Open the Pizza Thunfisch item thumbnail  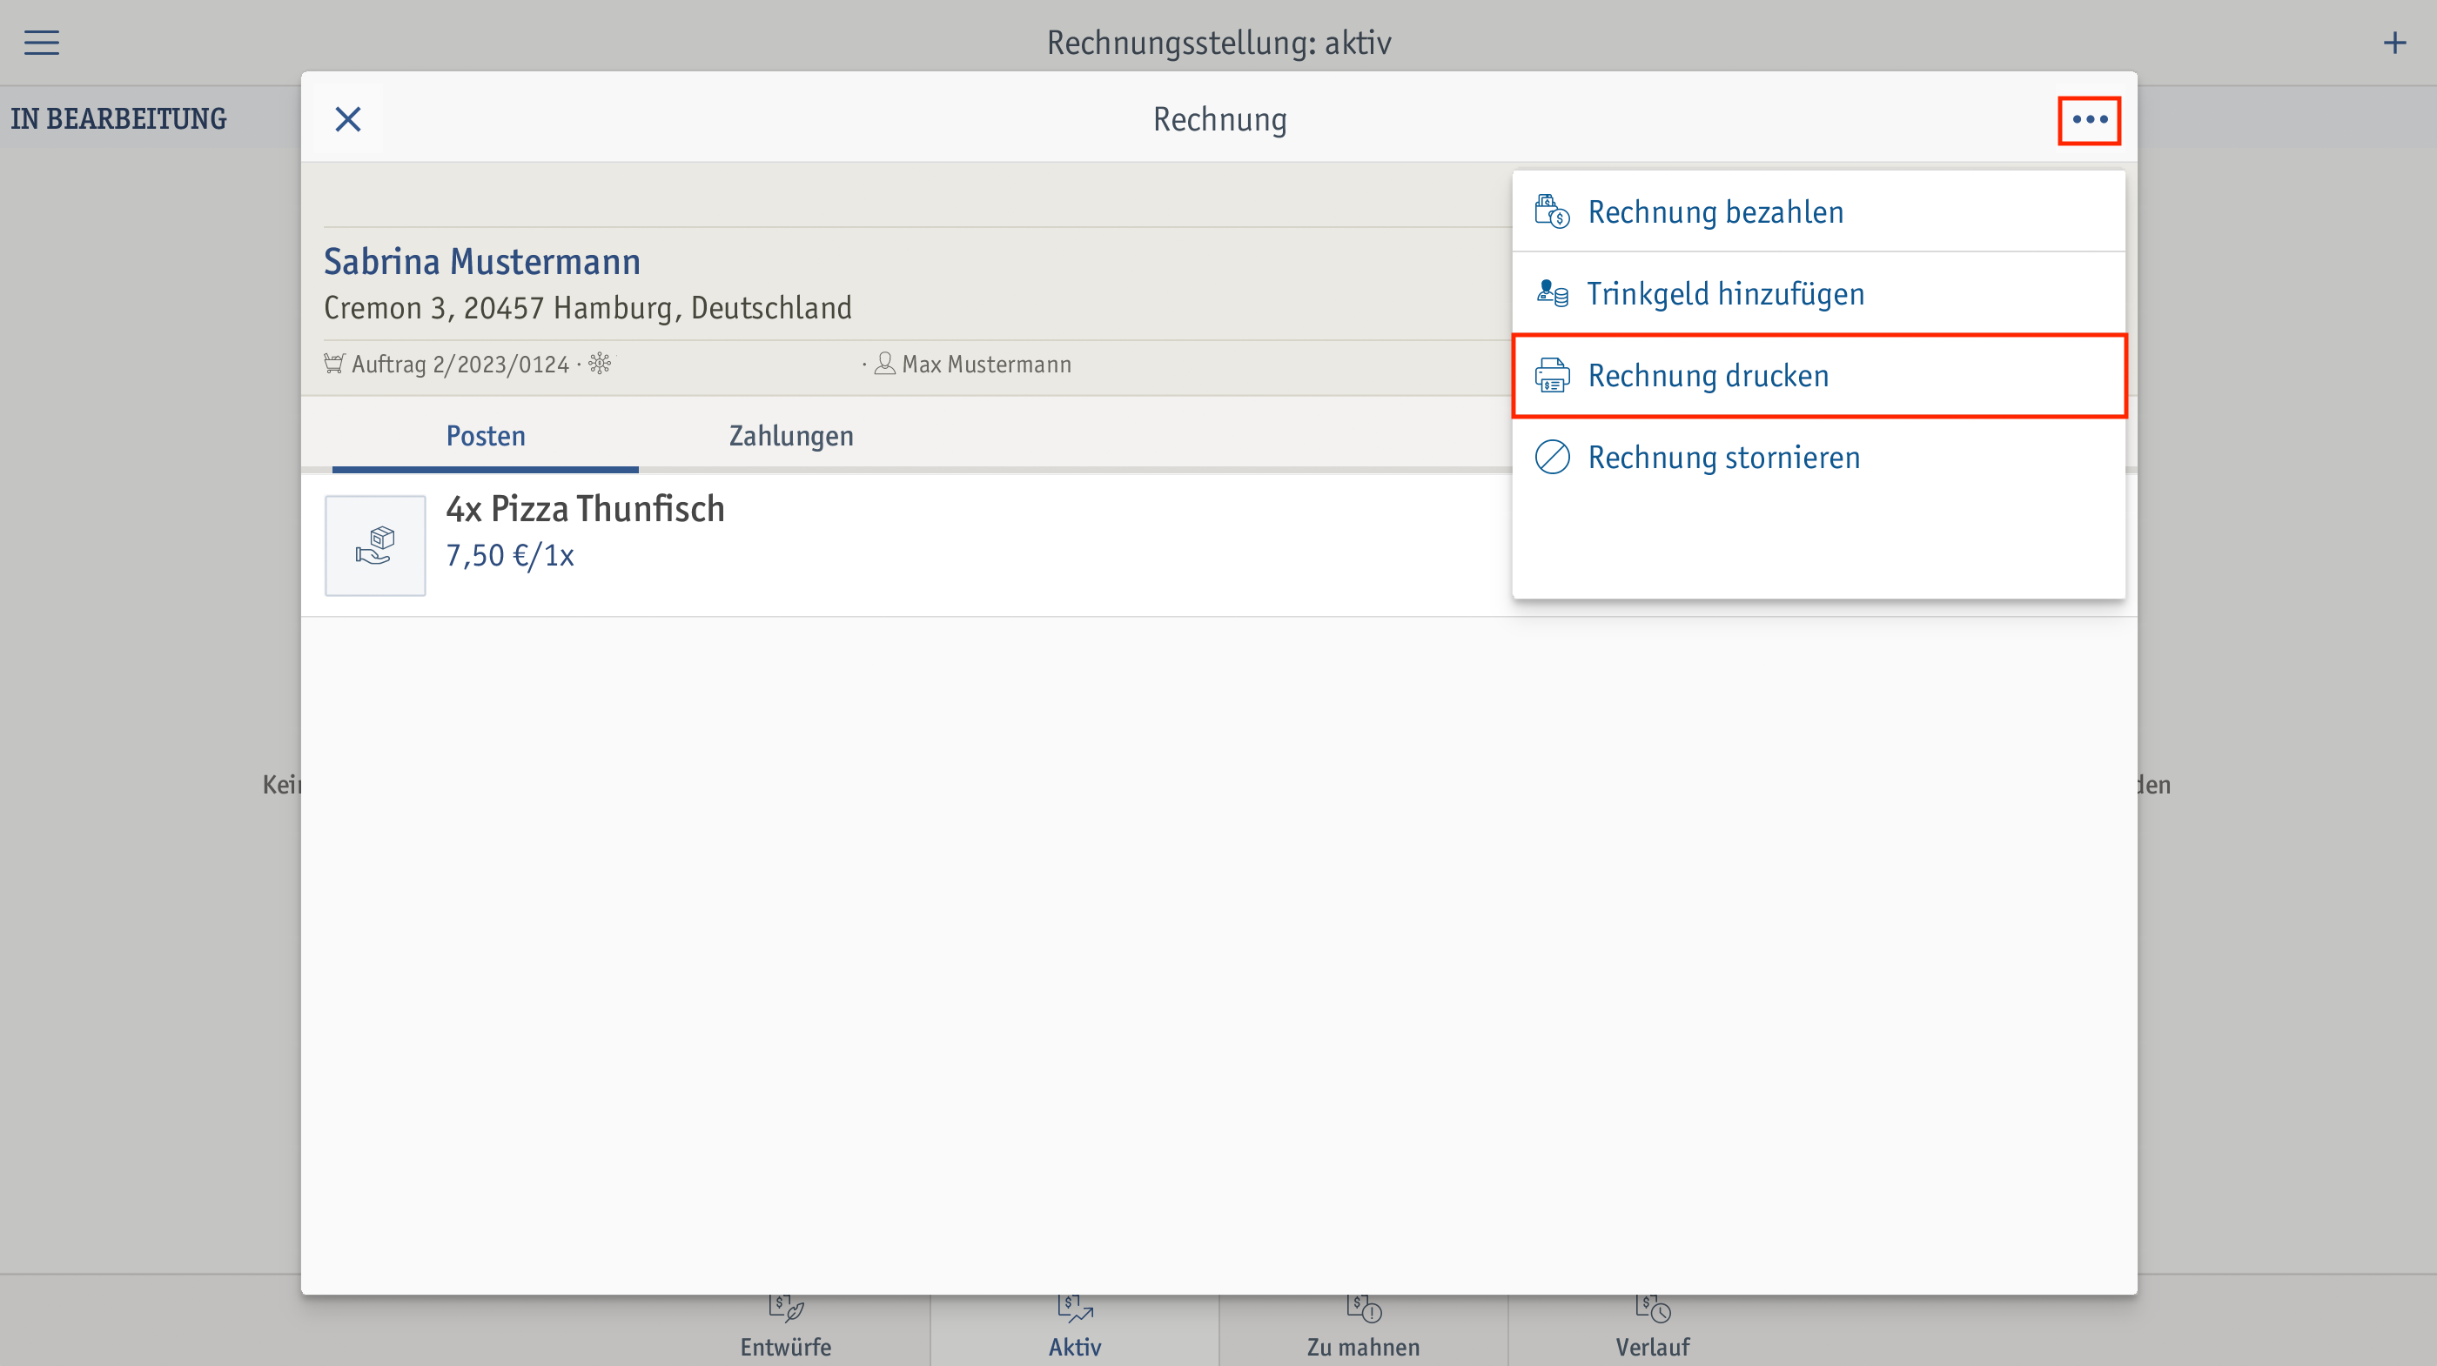[x=376, y=546]
